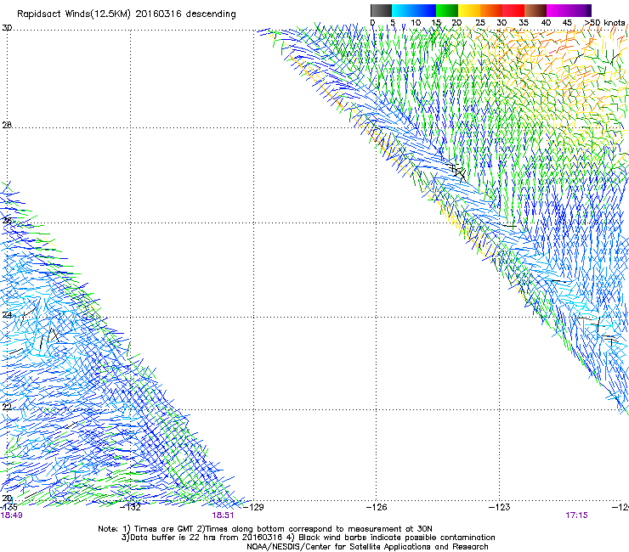Viewport: 629px width, 552px height.
Task: Click the longitude label '-123'
Action: [x=500, y=507]
